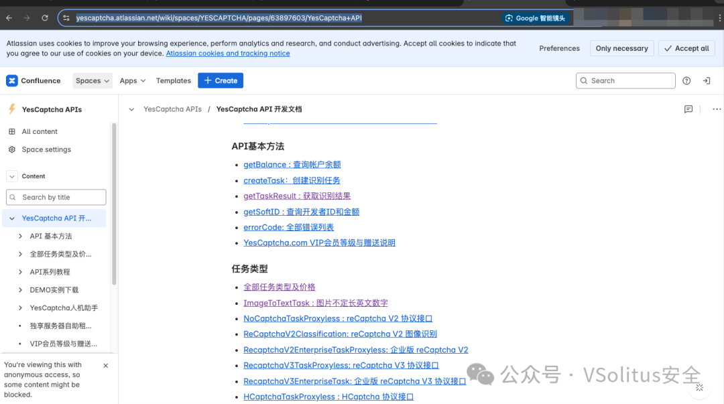
Task: Click the Create button
Action: 221,80
